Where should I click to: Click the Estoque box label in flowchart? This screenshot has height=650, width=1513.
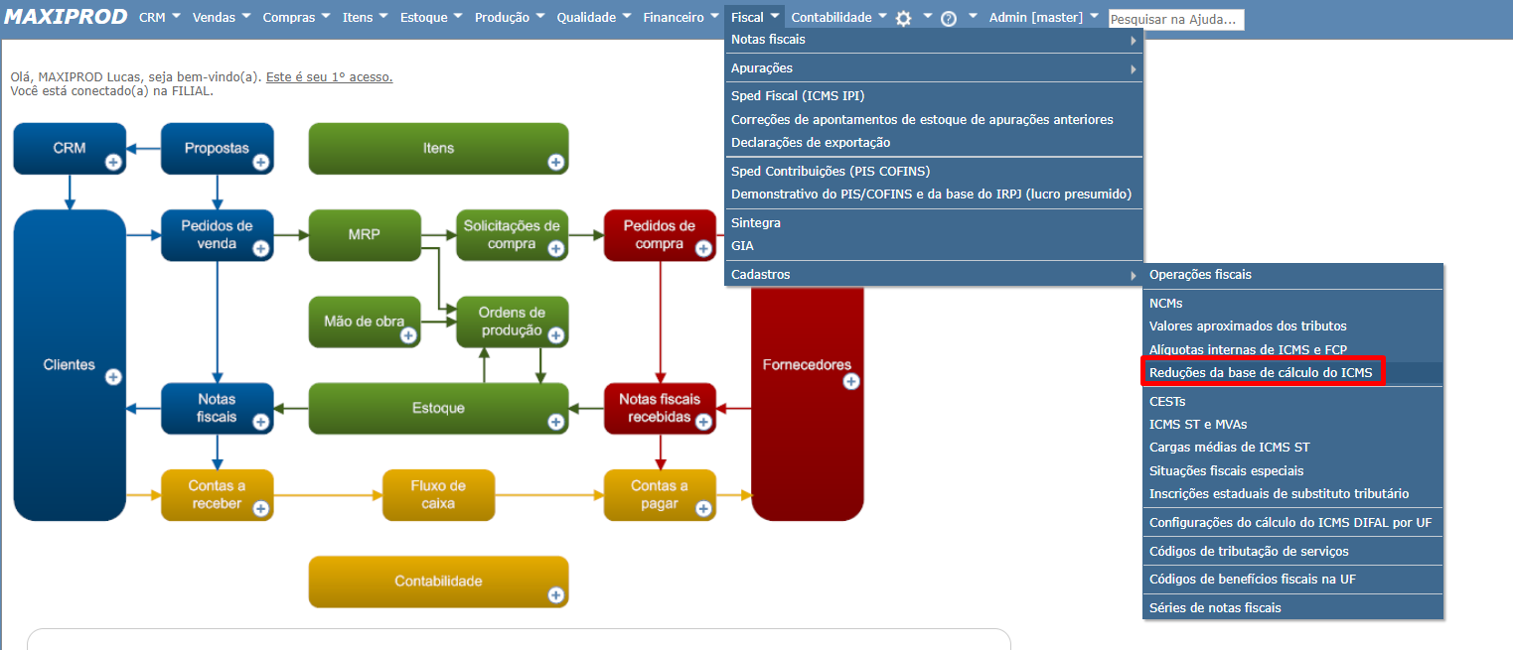tap(438, 408)
